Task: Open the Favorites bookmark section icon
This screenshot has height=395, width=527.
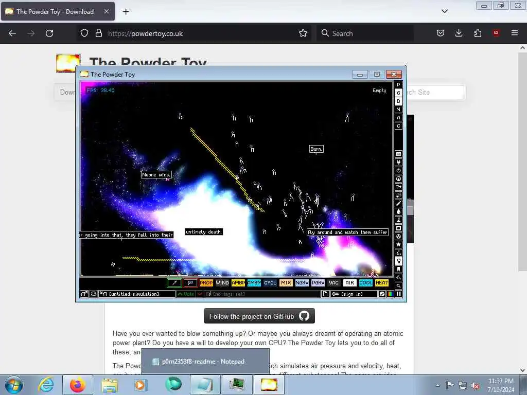Action: tap(398, 270)
